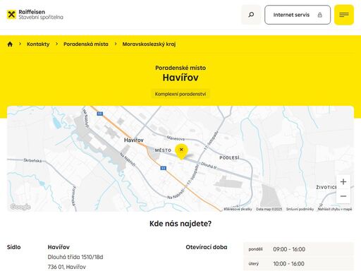This screenshot has height=271, width=361.
Task: Open the Internet servis login button
Action: tap(298, 15)
